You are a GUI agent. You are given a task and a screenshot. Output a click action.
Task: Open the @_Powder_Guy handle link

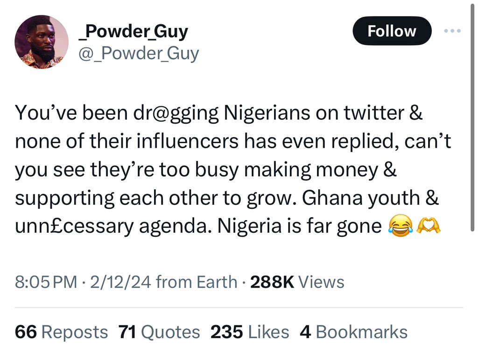pyautogui.click(x=139, y=54)
